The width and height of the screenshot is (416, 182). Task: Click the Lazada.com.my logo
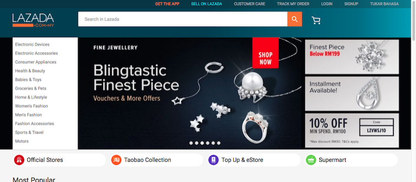click(x=33, y=20)
